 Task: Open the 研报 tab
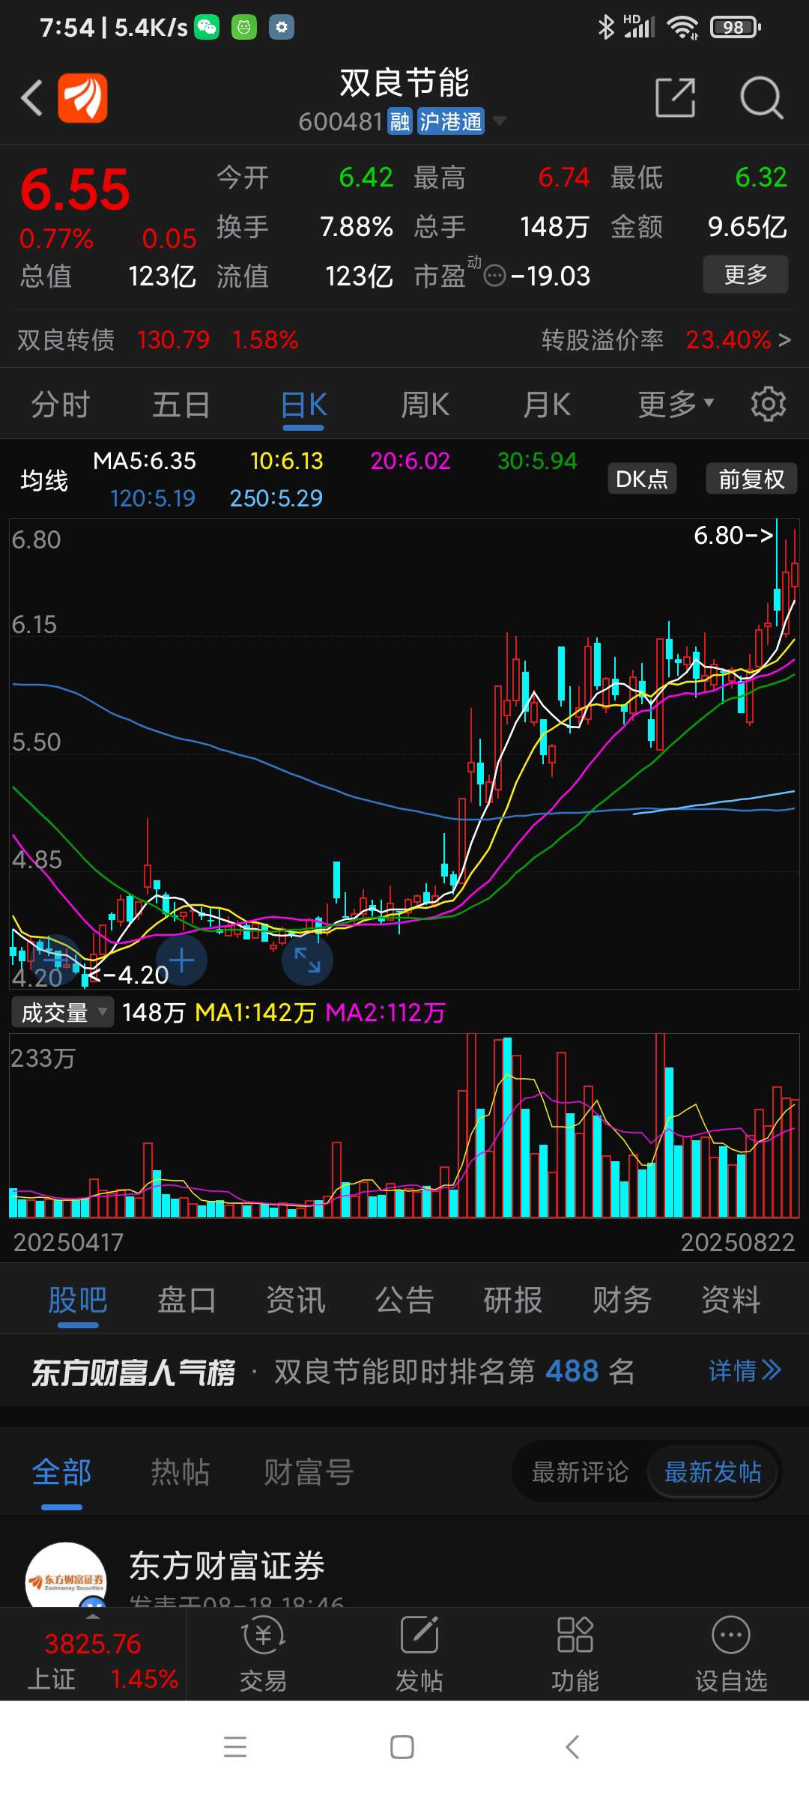click(x=513, y=1300)
